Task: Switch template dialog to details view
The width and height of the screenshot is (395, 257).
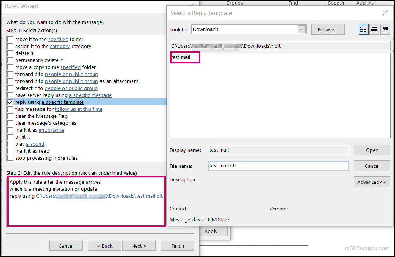Action: (374, 29)
